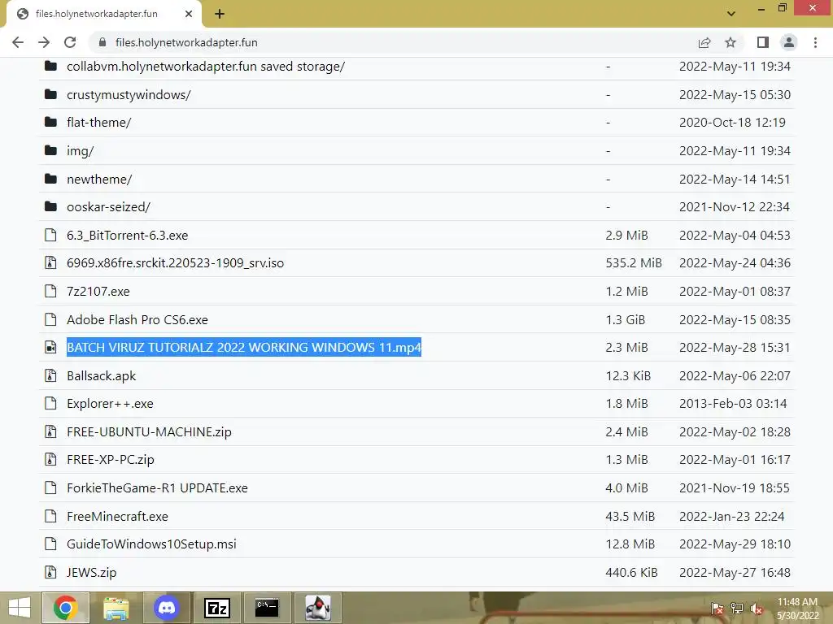Open Command Prompt from the taskbar
This screenshot has height=624, width=833.
(267, 608)
